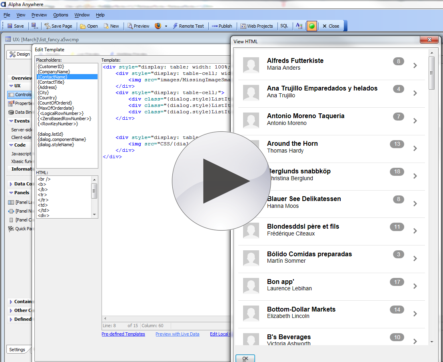Collapse the Panels section
This screenshot has width=443, height=362.
11,193
